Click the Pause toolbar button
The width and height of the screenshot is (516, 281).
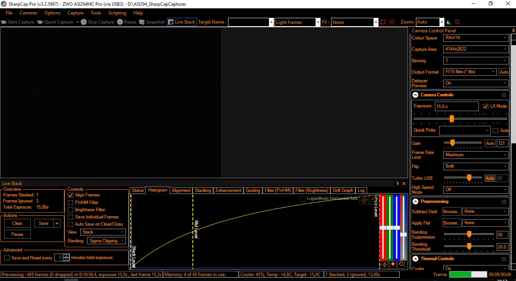[127, 22]
